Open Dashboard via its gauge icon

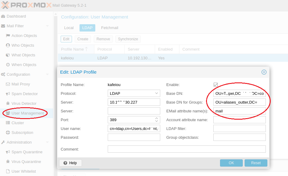(x=3, y=16)
